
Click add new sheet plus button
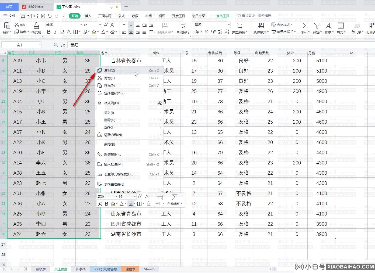[x=162, y=269]
